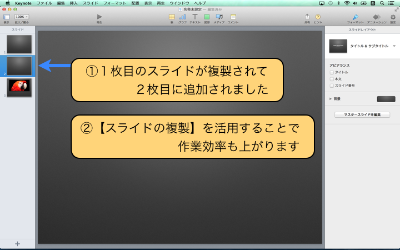400x250 pixels.
Task: Open the Shape (図形) picker
Action: click(x=207, y=17)
